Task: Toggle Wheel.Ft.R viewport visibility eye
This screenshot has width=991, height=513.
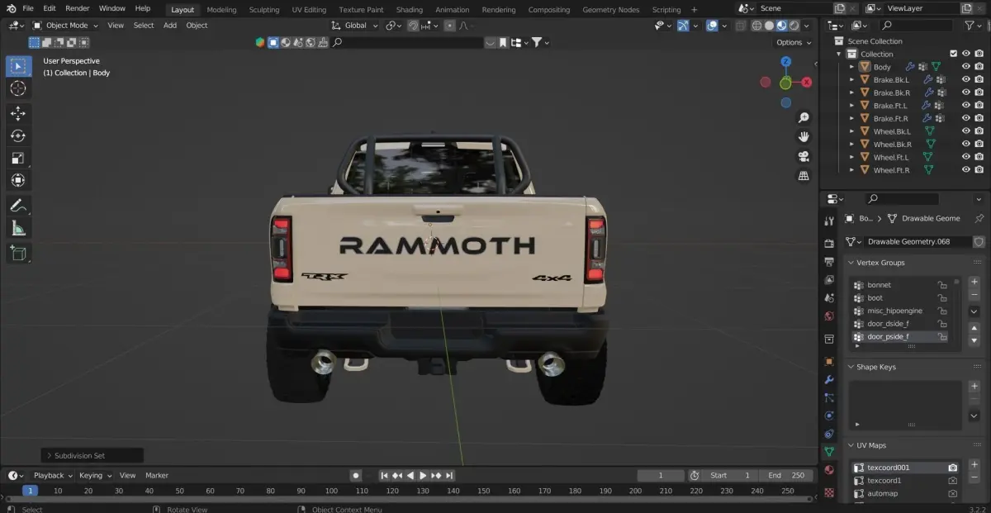Action: tap(965, 170)
